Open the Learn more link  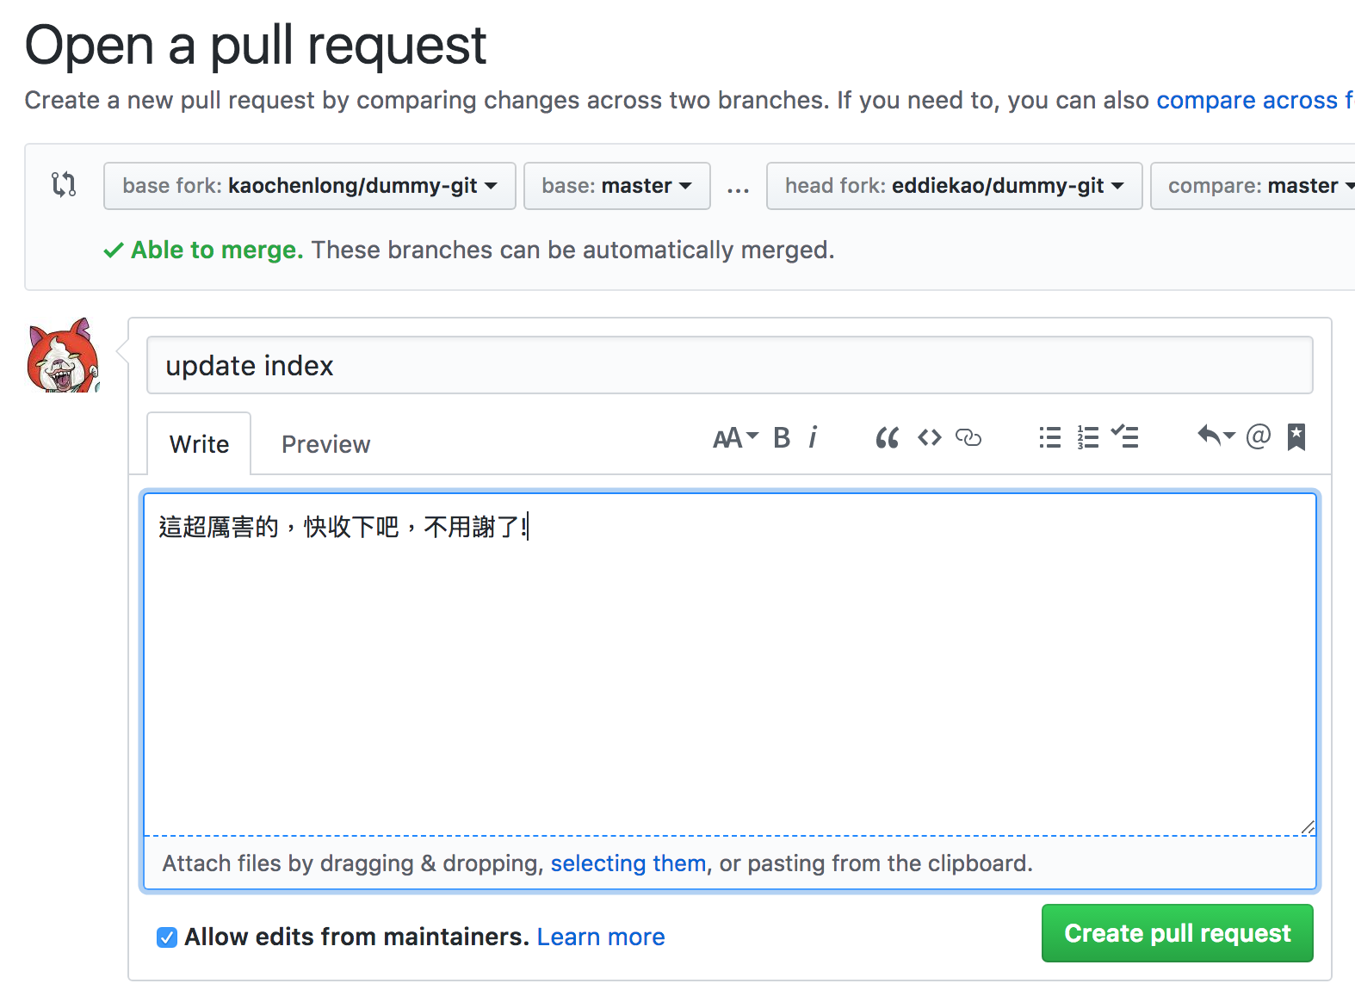point(600,937)
